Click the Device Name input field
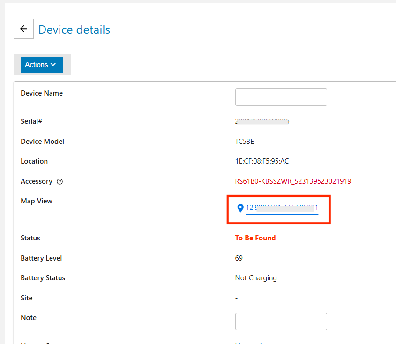Image resolution: width=396 pixels, height=344 pixels. [281, 97]
